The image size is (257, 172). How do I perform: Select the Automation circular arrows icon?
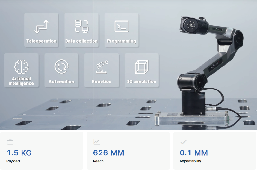coord(61,66)
